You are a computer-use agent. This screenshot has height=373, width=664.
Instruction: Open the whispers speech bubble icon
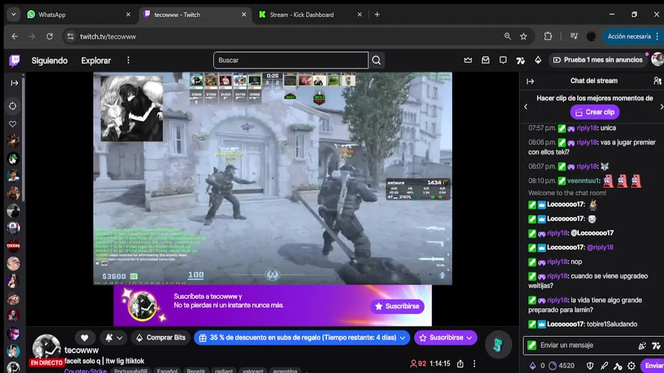pyautogui.click(x=503, y=60)
